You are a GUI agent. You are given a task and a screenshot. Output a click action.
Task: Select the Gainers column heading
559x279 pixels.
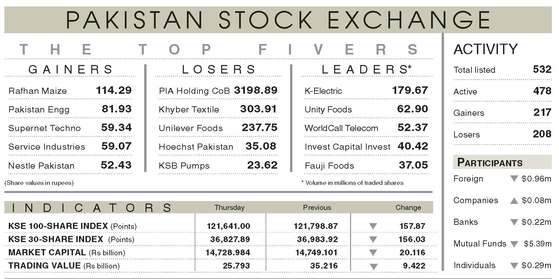tap(71, 69)
